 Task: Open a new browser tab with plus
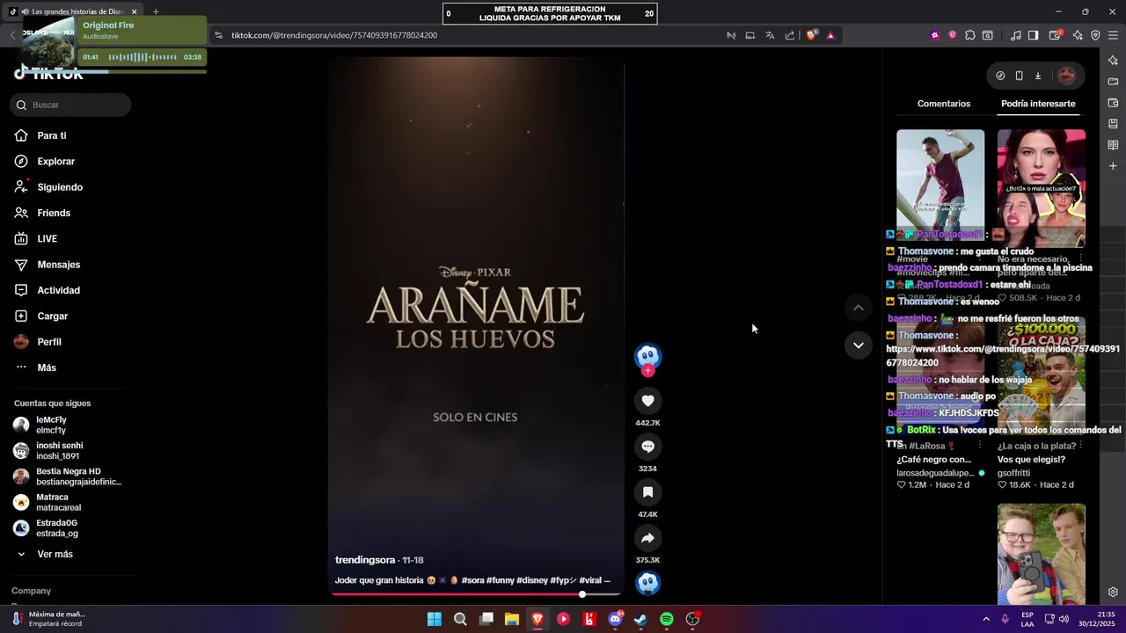(156, 11)
